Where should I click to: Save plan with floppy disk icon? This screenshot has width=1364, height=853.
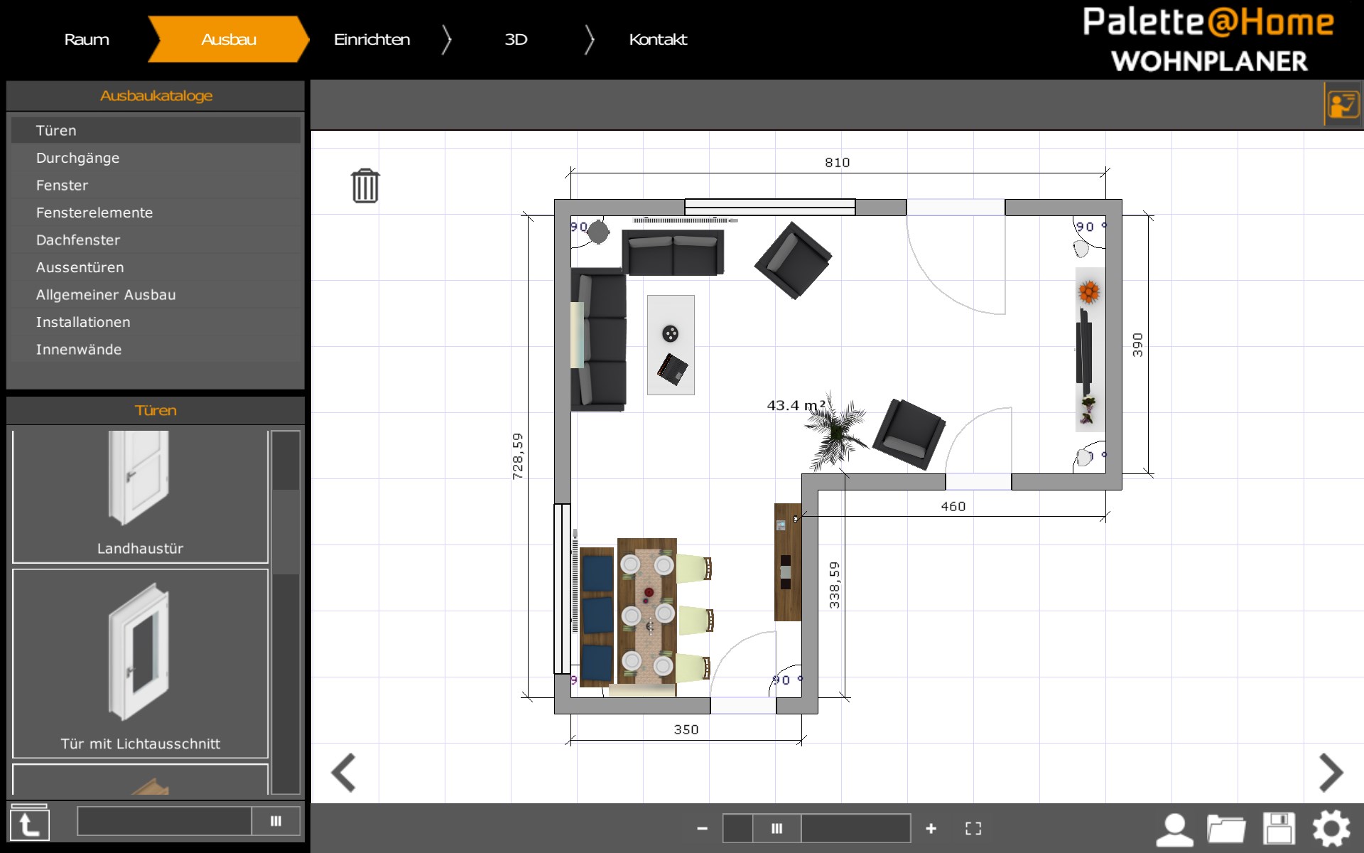click(1279, 829)
